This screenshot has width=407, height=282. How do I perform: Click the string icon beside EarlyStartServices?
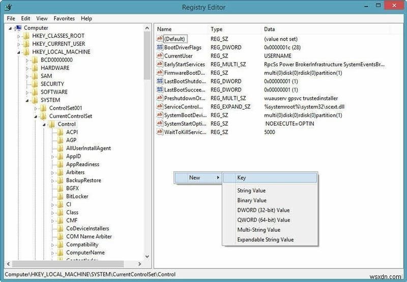click(160, 64)
